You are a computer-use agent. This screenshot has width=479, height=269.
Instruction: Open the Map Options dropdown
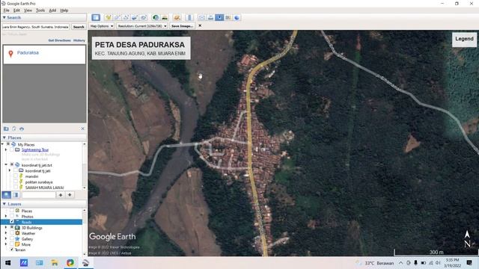102,26
